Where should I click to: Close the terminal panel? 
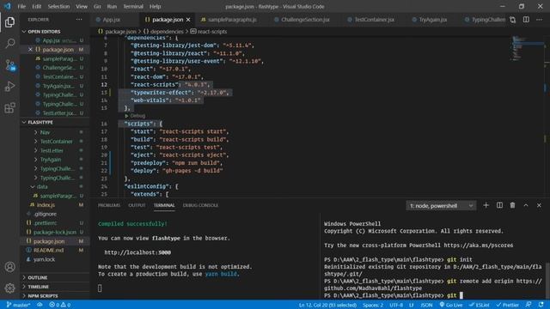tap(539, 205)
